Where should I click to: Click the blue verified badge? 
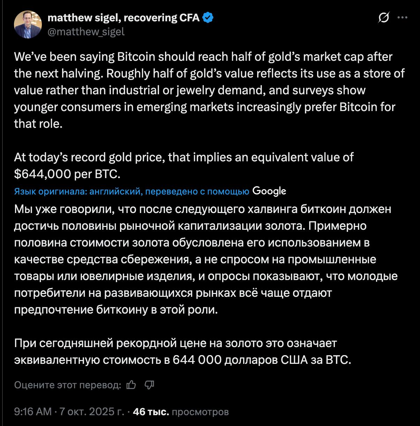click(x=208, y=17)
